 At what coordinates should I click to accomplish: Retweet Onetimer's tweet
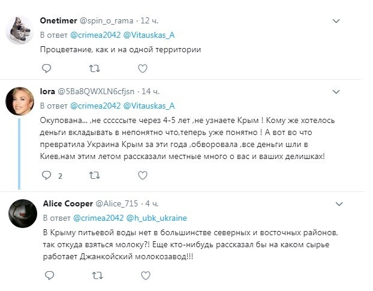pyautogui.click(x=94, y=70)
